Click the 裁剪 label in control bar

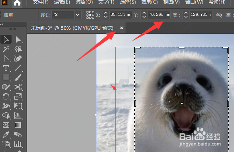click(8, 15)
